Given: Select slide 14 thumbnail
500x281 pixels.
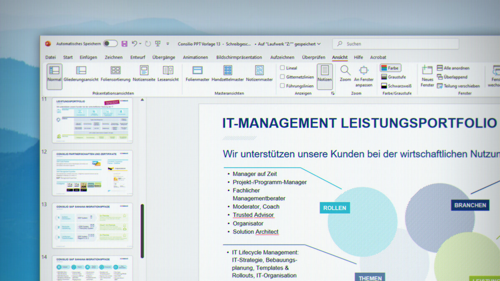Looking at the screenshot, I should (x=92, y=268).
